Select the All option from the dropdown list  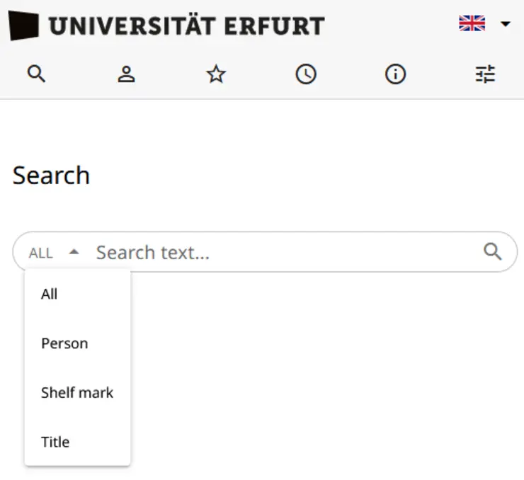click(50, 294)
